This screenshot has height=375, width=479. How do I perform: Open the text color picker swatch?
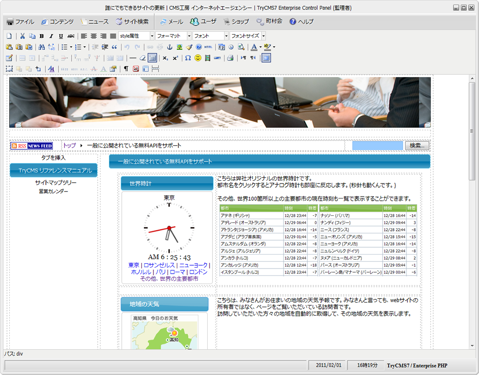[254, 47]
